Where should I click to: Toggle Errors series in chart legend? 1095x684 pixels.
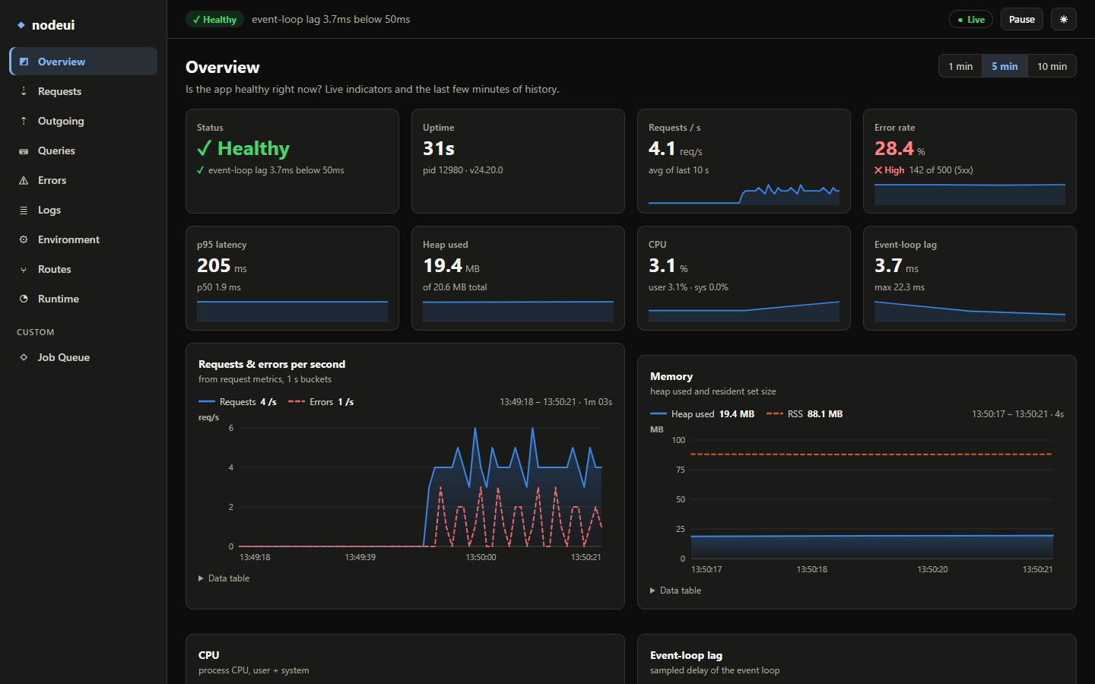(321, 402)
